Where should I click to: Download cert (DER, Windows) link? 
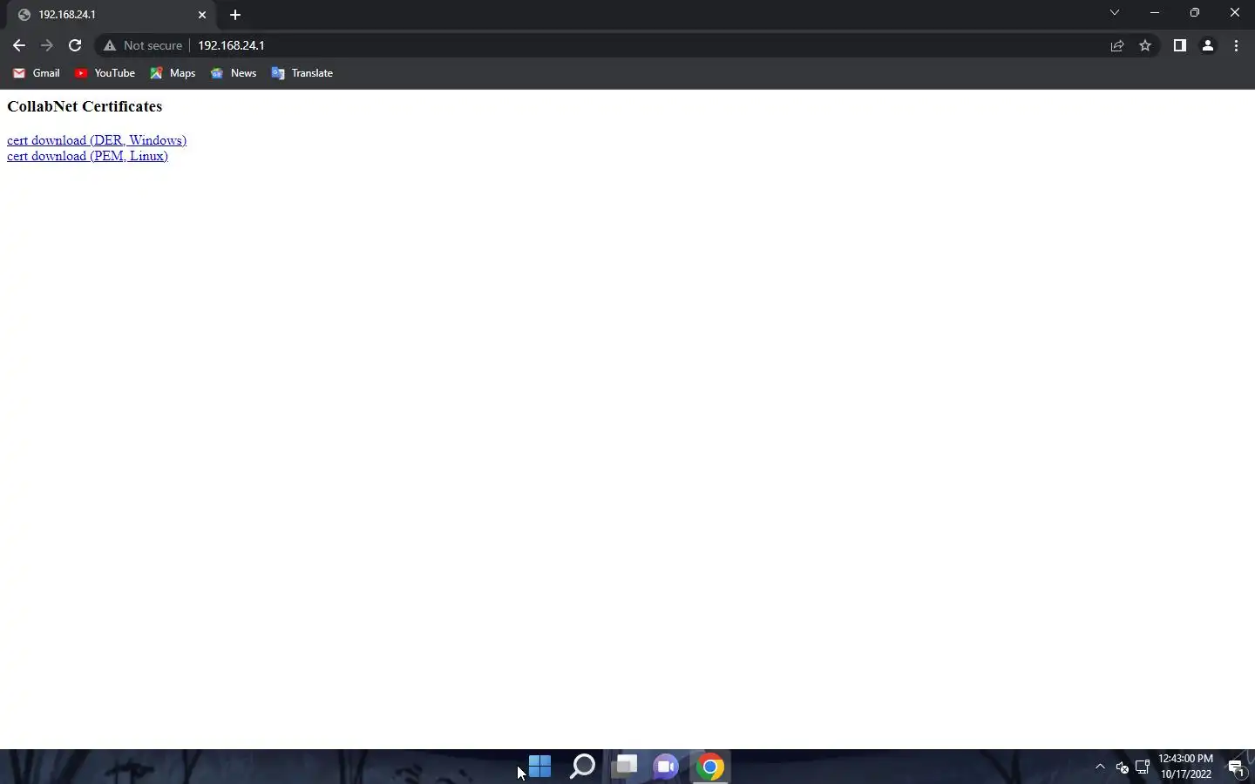point(97,140)
